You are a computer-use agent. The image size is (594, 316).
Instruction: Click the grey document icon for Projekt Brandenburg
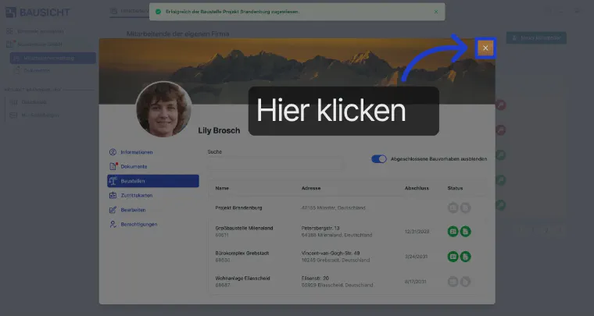coord(465,208)
